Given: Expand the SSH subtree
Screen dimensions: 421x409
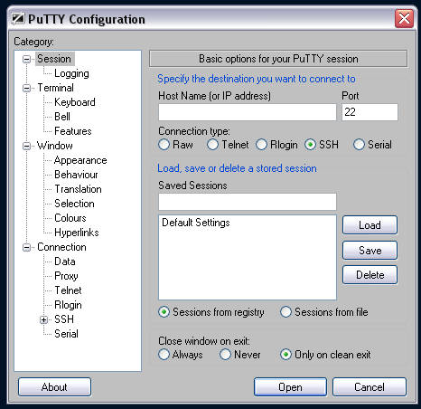Looking at the screenshot, I should tap(43, 319).
